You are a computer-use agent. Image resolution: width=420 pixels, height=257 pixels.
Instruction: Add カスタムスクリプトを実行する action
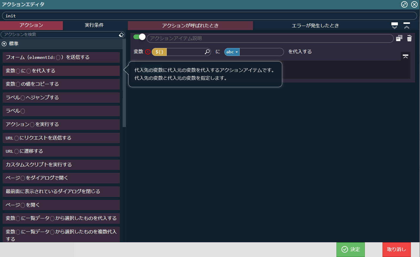(x=61, y=165)
